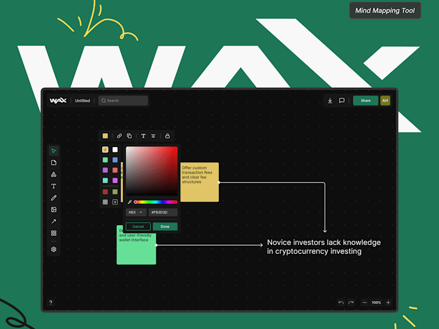Open the settings gear in sidebar
The width and height of the screenshot is (439, 329).
[53, 249]
